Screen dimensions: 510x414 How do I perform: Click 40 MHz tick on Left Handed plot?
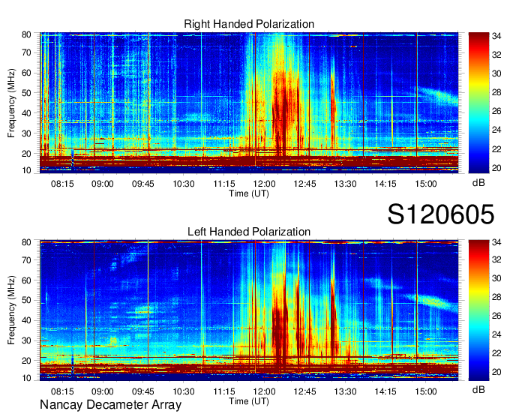(26, 320)
